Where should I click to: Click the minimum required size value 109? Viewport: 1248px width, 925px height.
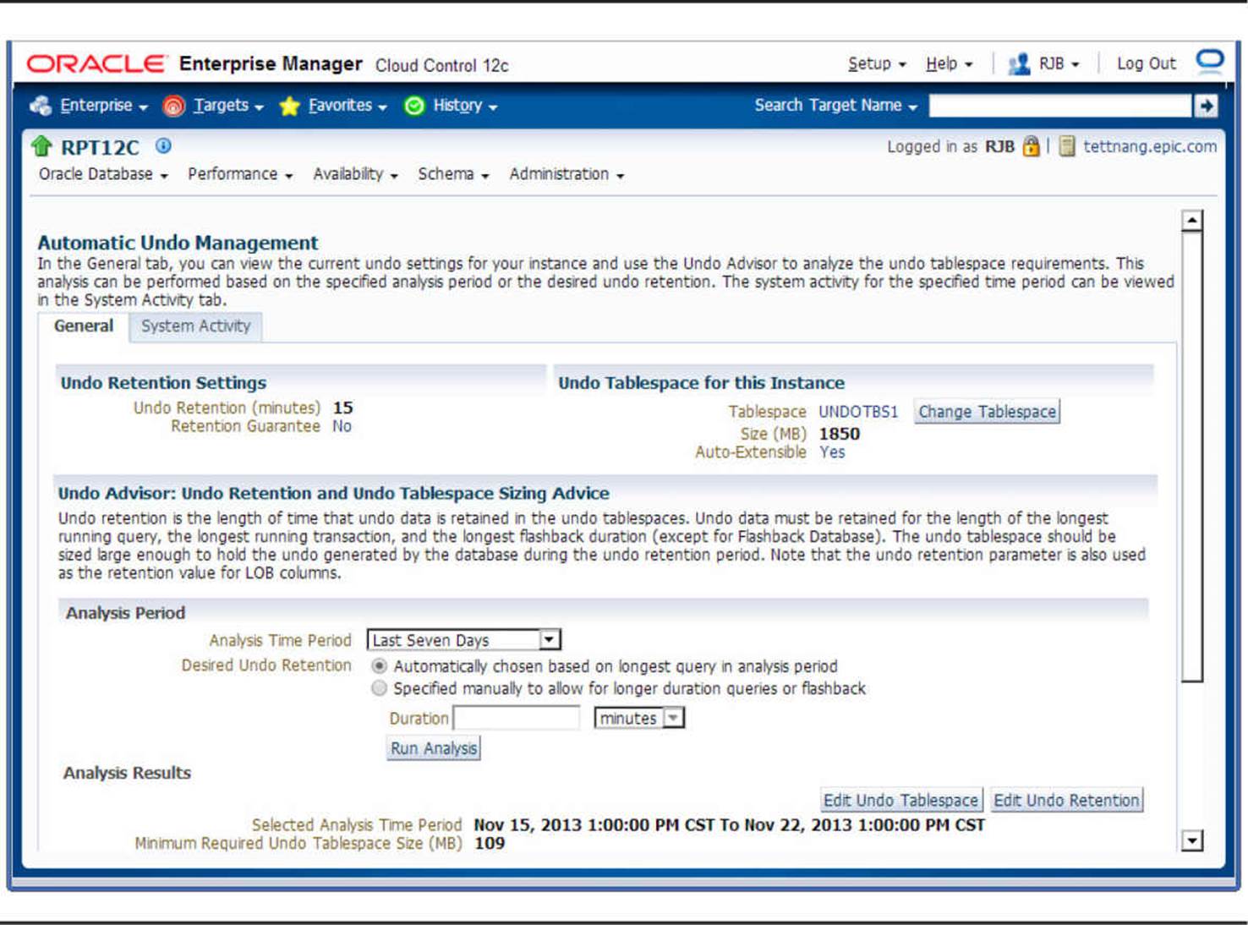tap(490, 843)
